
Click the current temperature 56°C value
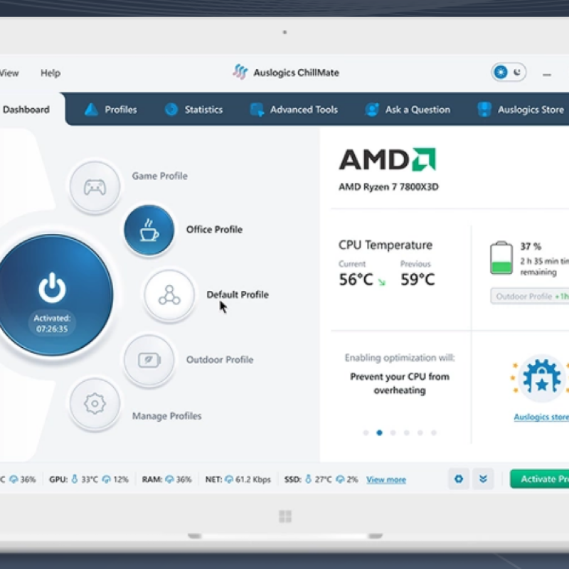[x=356, y=280]
